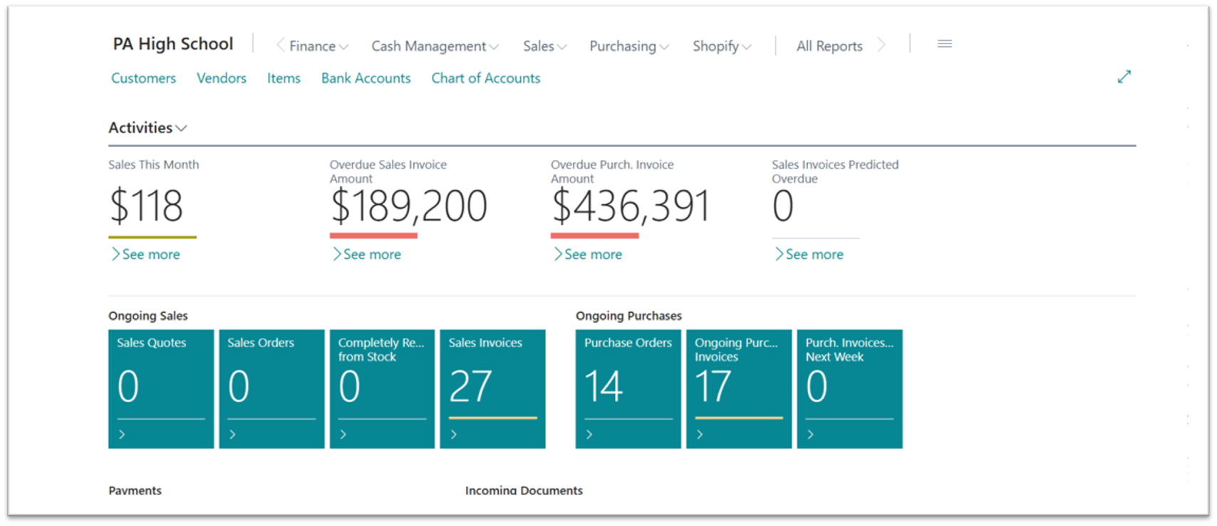Viewport: 1217px width, 526px height.
Task: Open Chart of Accounts link
Action: 485,78
